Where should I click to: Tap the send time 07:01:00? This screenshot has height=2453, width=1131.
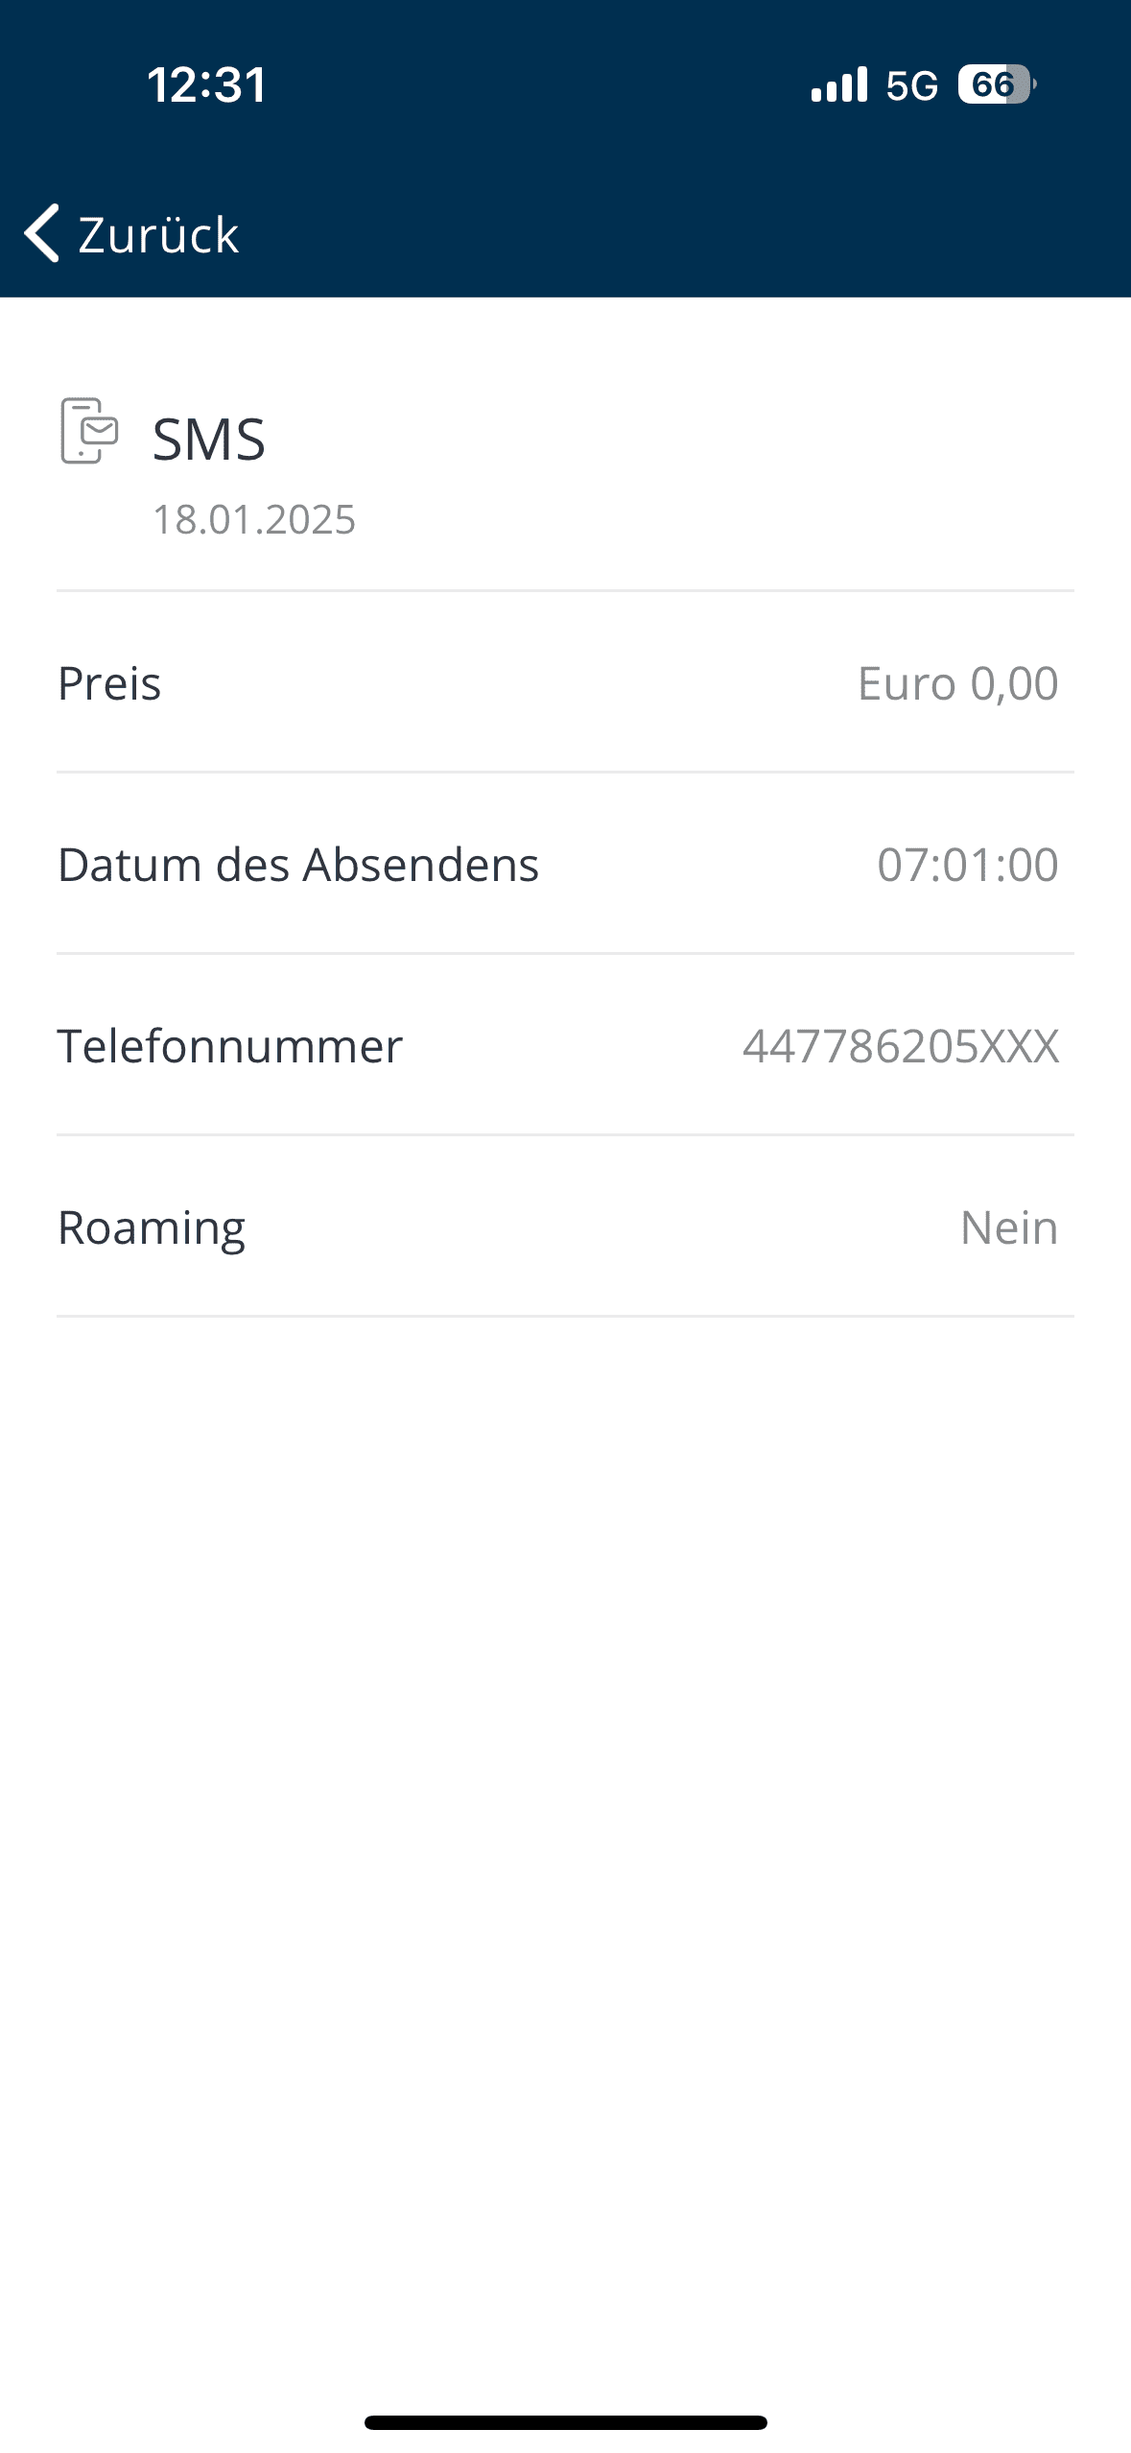tap(967, 865)
